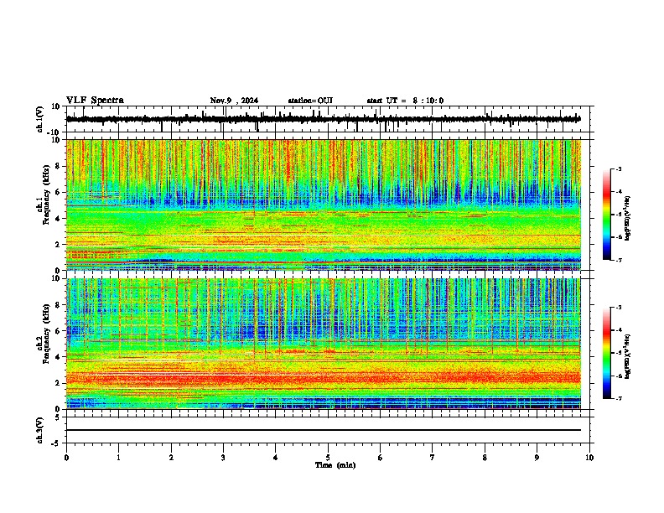Viewport: 664px width, 513px height.
Task: Click inside the ch.2 spectrogram panel
Action: pyautogui.click(x=323, y=344)
